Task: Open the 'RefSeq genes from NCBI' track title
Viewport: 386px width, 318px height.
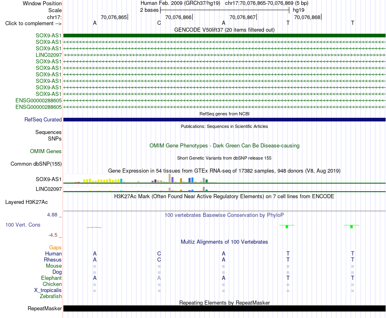Action: (224, 114)
